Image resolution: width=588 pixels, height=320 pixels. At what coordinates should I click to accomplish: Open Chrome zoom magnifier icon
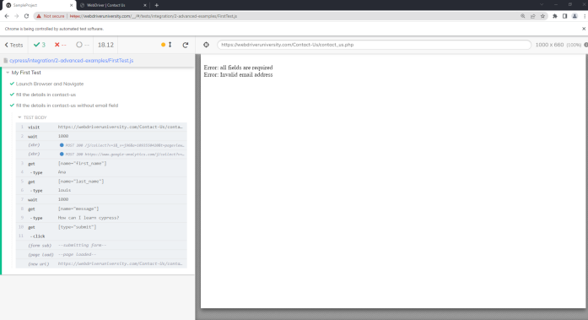click(523, 16)
